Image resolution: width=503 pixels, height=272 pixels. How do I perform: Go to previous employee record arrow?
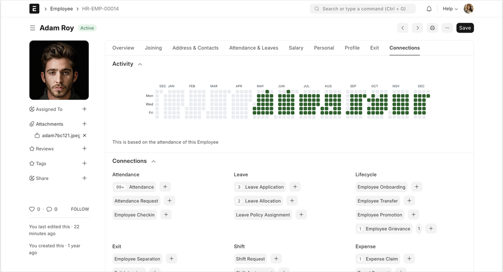coord(402,28)
